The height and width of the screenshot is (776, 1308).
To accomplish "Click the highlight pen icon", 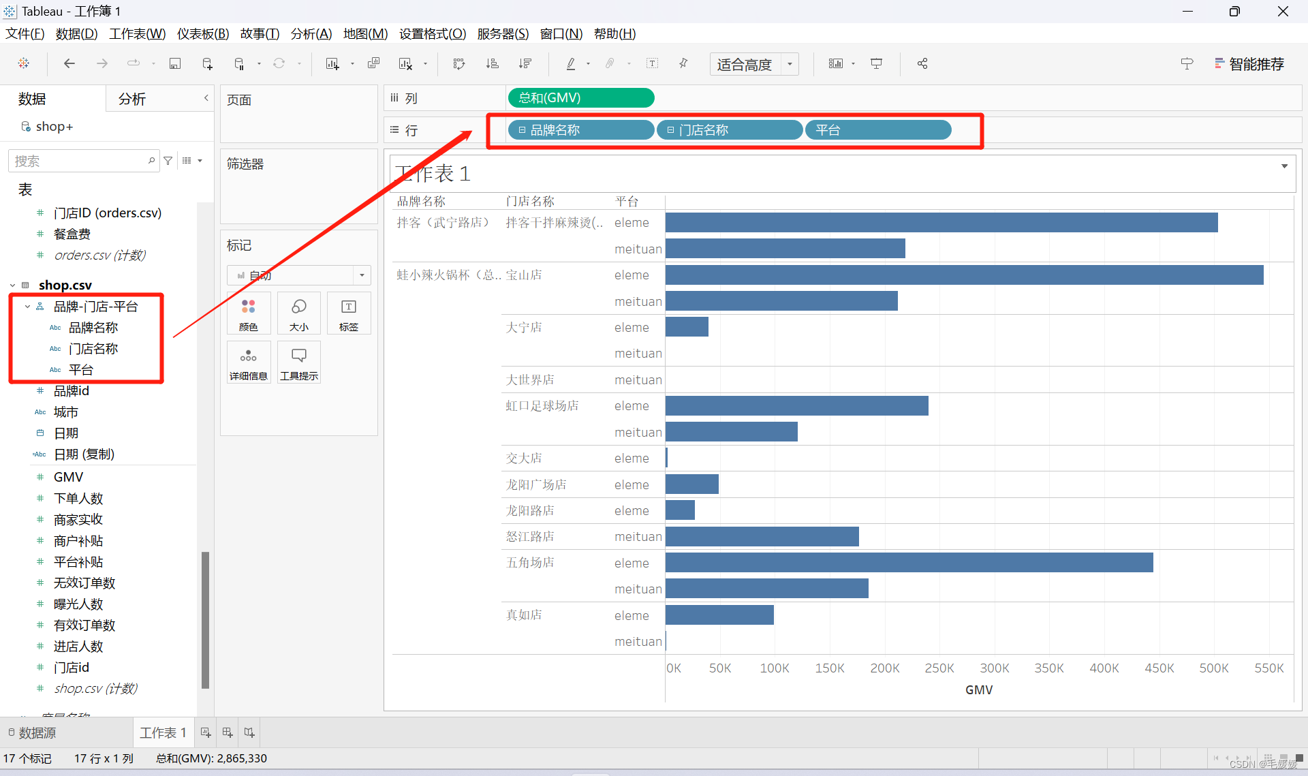I will 571,63.
